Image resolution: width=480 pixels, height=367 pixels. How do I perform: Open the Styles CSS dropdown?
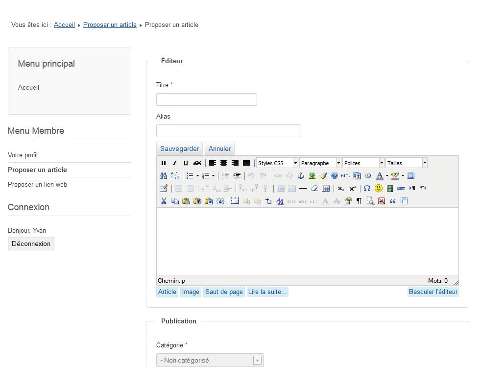(277, 163)
